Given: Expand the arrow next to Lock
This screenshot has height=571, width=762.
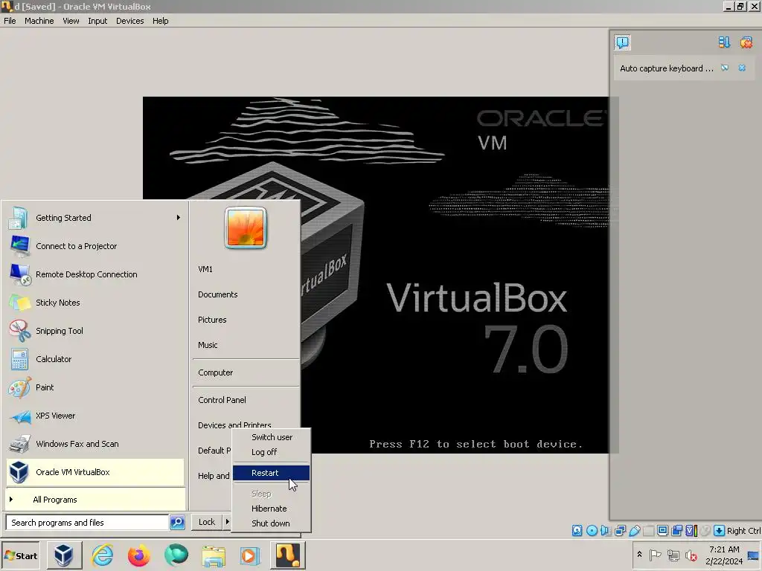Looking at the screenshot, I should (227, 522).
